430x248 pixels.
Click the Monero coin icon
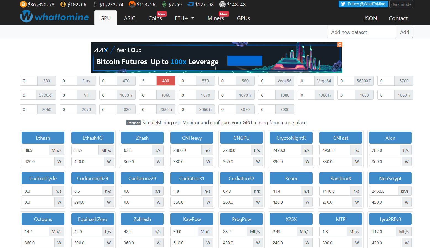132,4
